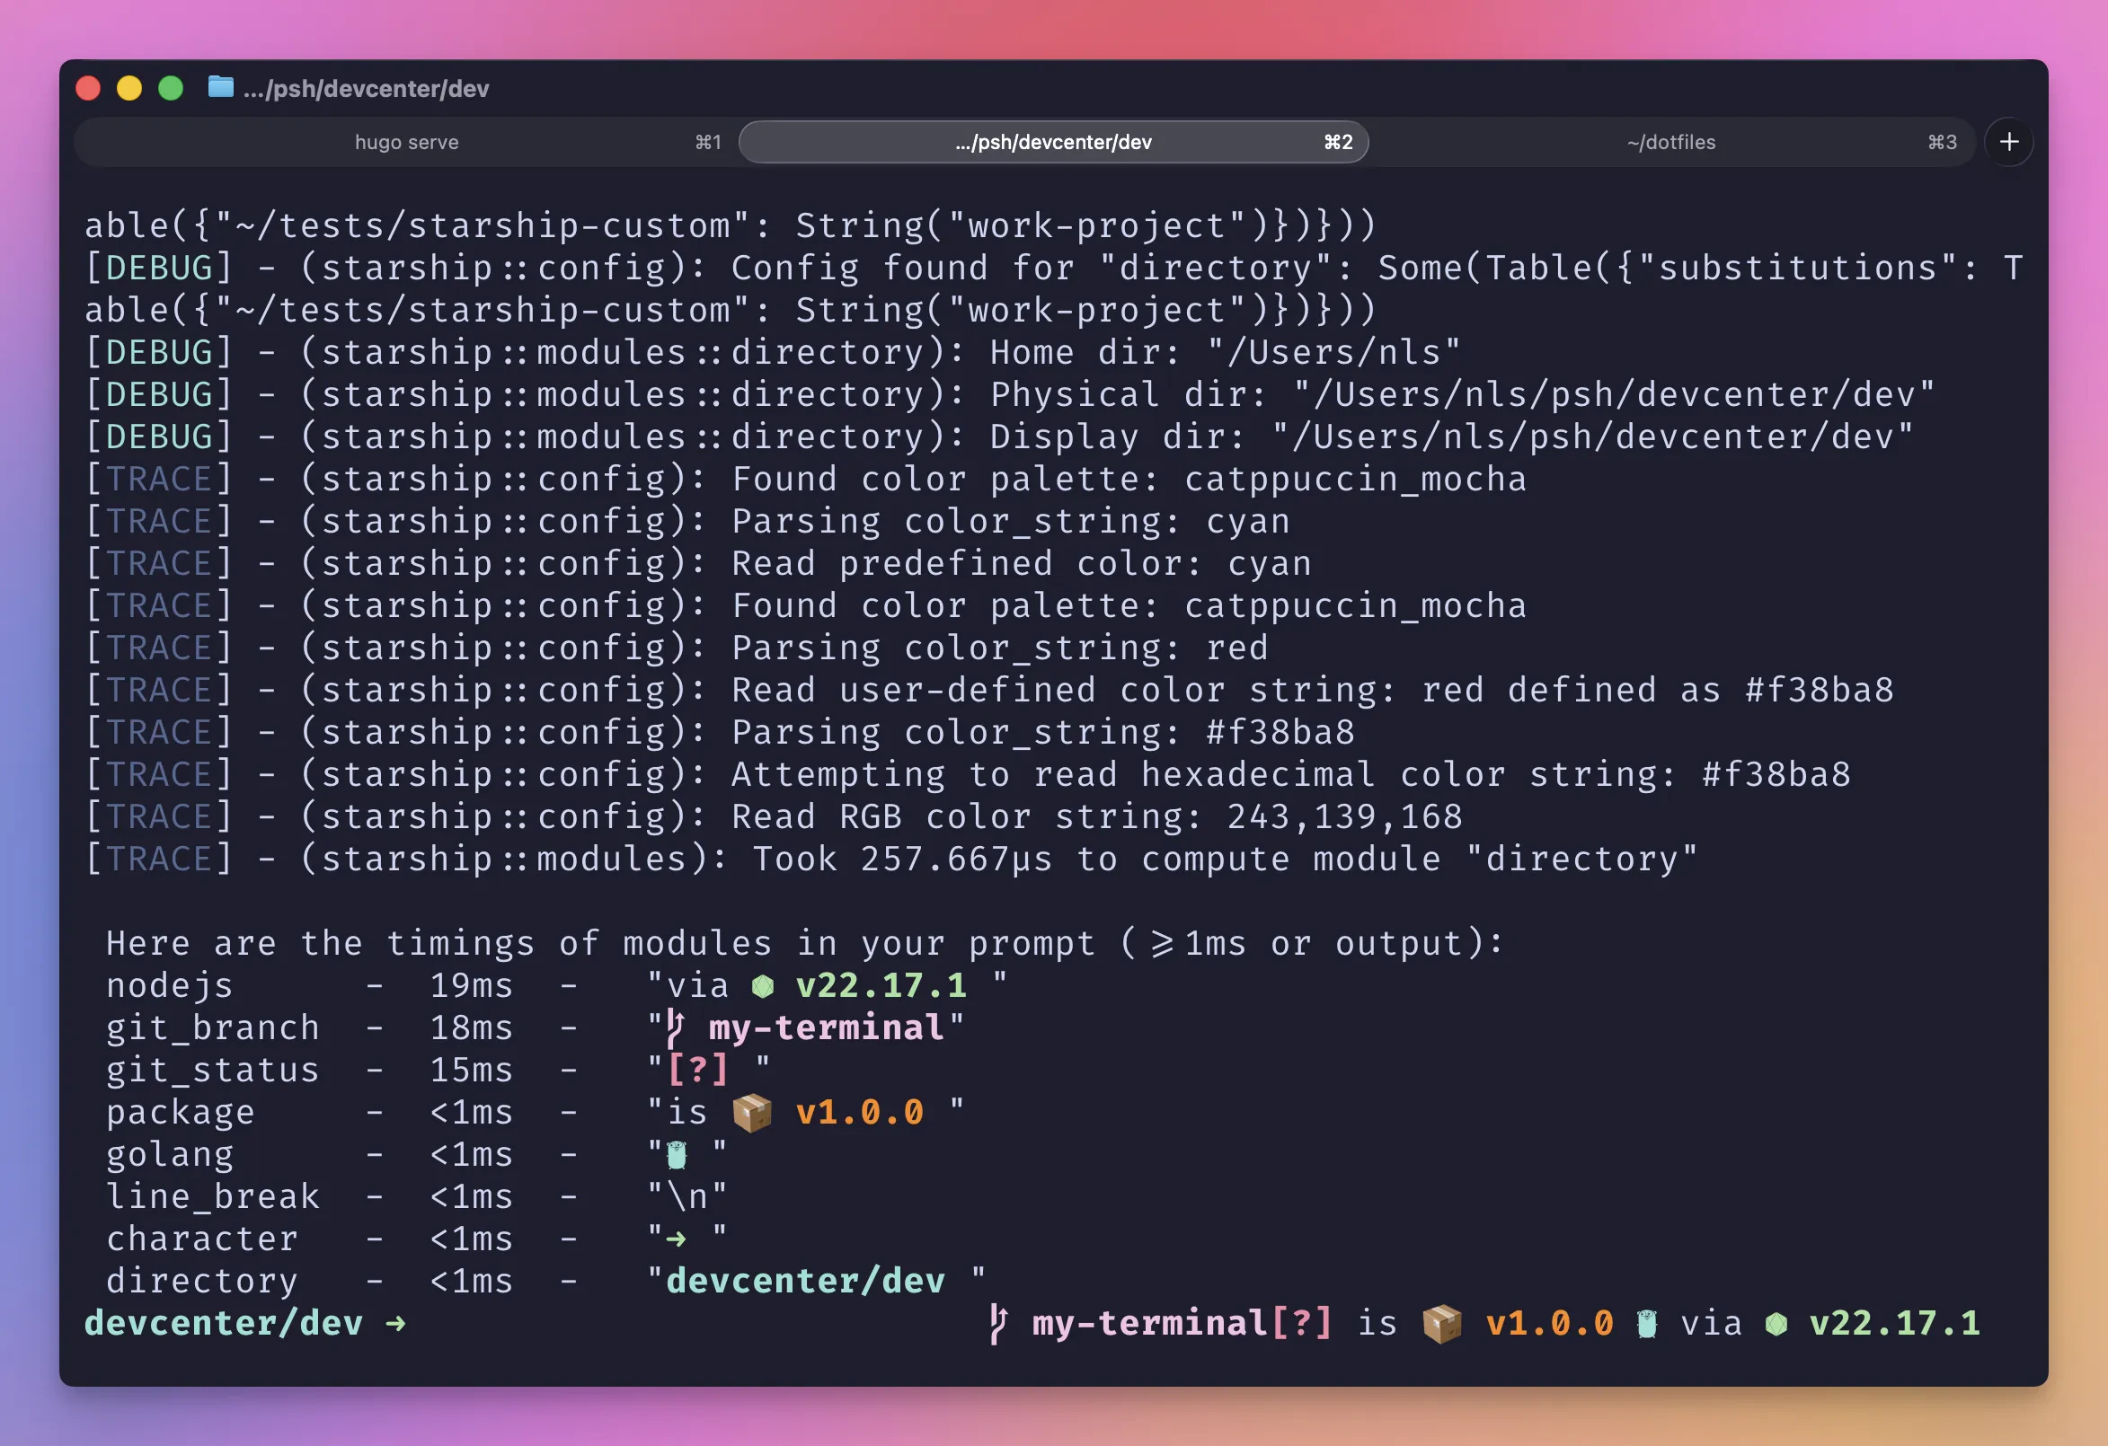Click the plus new tab button
Viewport: 2108px width, 1446px height.
pyautogui.click(x=2008, y=141)
